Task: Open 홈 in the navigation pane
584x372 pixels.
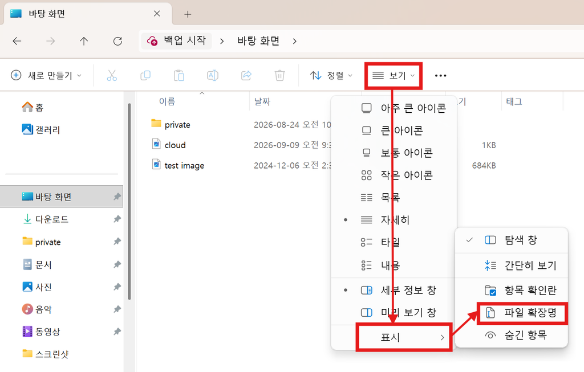Action: 33,107
